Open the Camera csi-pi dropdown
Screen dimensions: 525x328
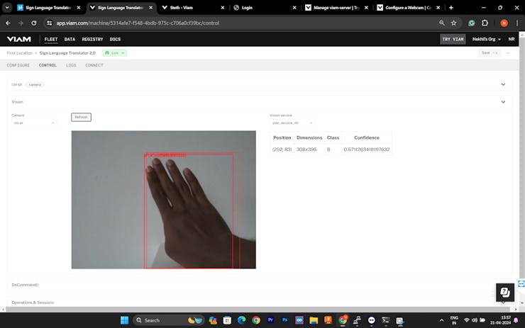(x=34, y=123)
